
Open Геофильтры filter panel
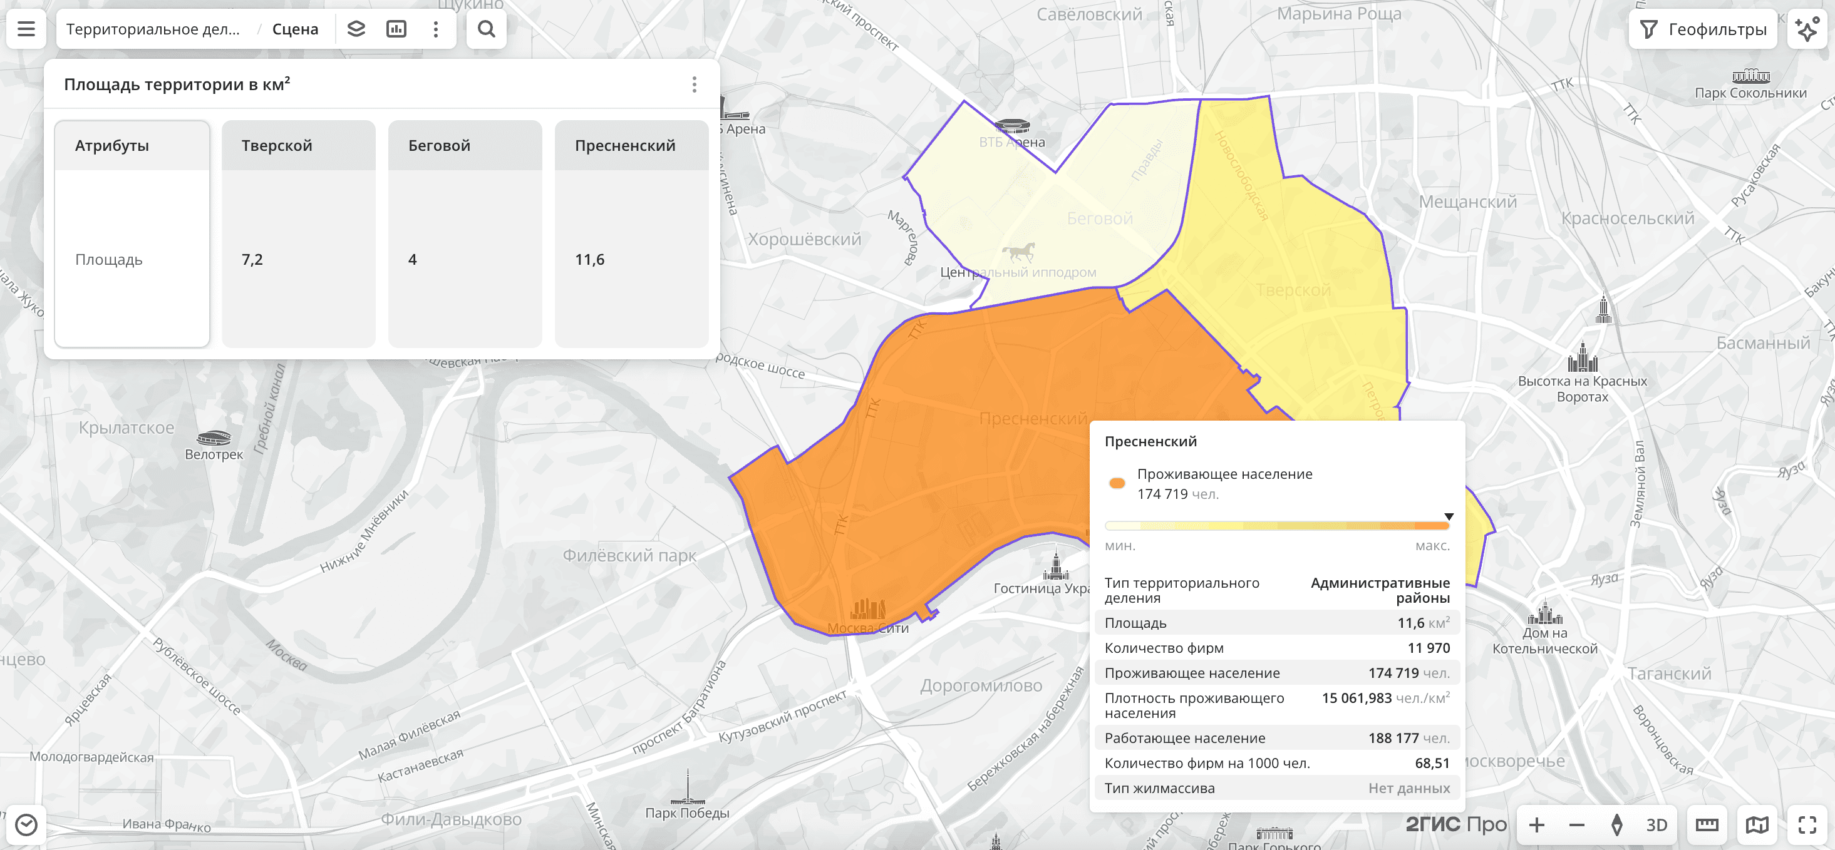click(1704, 29)
